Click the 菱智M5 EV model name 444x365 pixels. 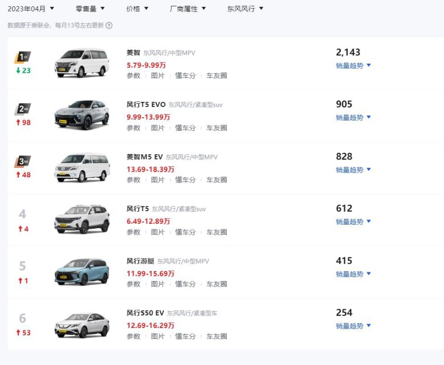click(145, 157)
